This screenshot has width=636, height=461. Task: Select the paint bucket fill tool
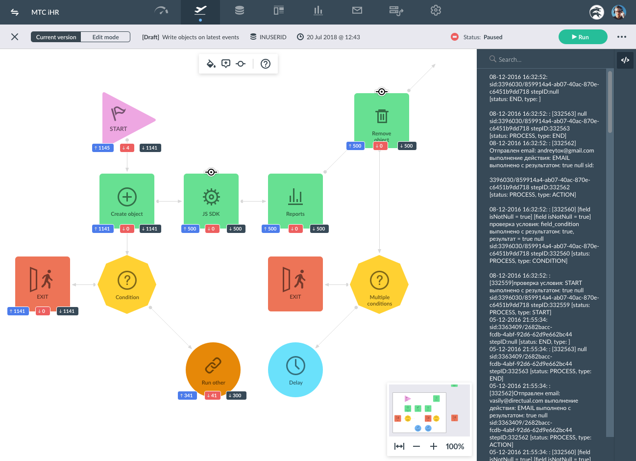point(211,64)
